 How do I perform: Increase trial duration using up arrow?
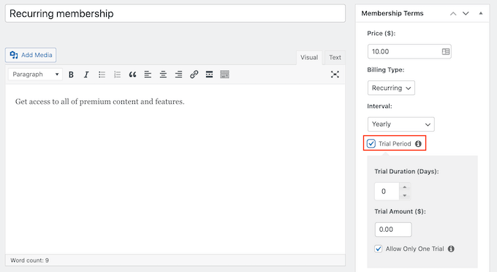pyautogui.click(x=405, y=187)
